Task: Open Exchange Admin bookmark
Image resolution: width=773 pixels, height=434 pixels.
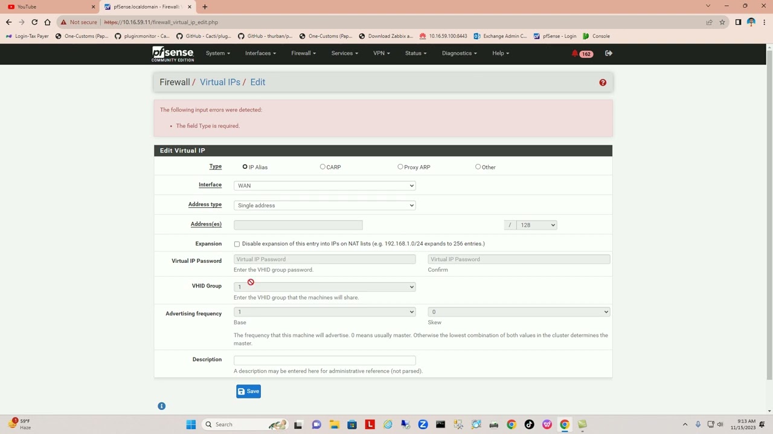Action: click(500, 36)
